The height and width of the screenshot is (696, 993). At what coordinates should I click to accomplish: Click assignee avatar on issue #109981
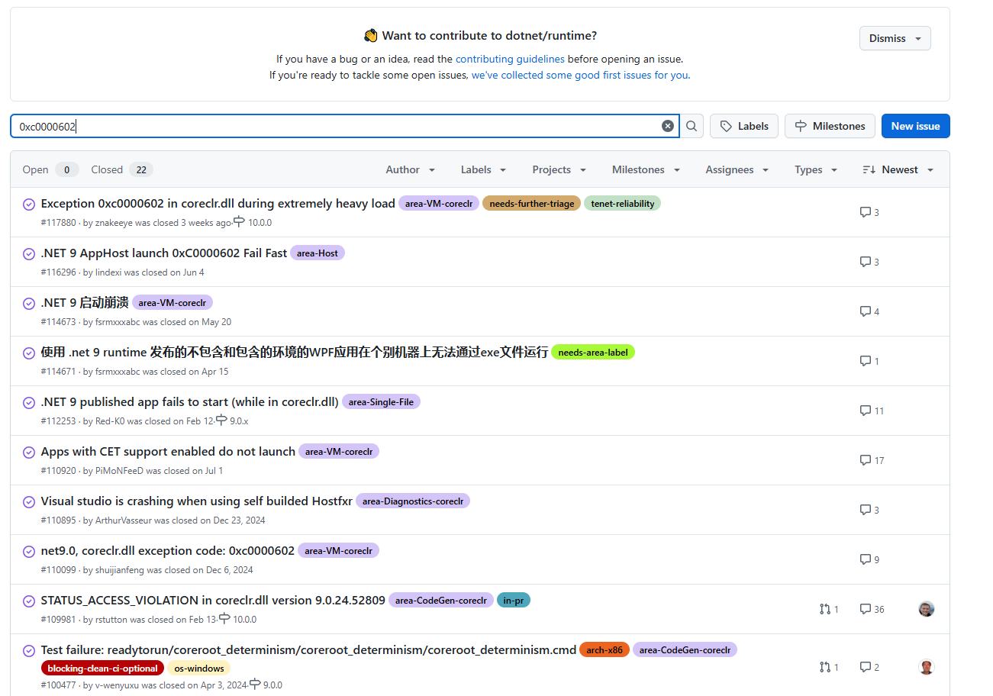(926, 609)
